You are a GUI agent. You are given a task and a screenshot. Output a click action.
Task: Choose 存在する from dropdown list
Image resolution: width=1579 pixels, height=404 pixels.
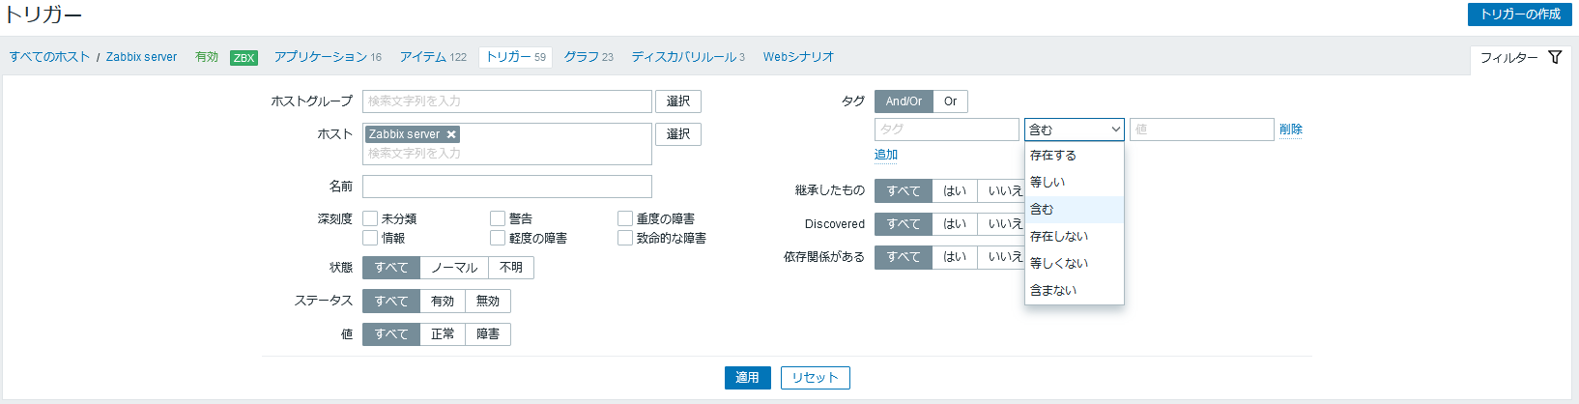1053,156
